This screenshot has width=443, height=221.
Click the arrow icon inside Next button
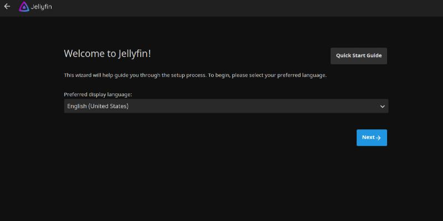point(379,138)
